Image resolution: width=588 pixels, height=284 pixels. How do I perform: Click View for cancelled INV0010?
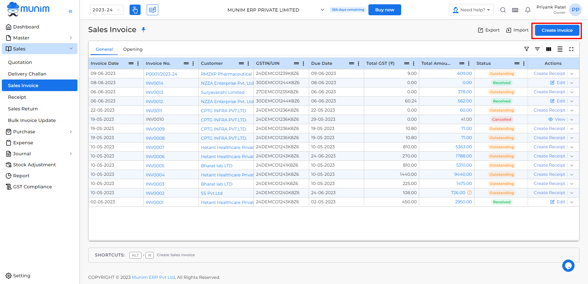[557, 119]
